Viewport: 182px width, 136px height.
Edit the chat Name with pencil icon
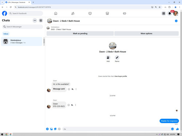click(x=117, y=58)
